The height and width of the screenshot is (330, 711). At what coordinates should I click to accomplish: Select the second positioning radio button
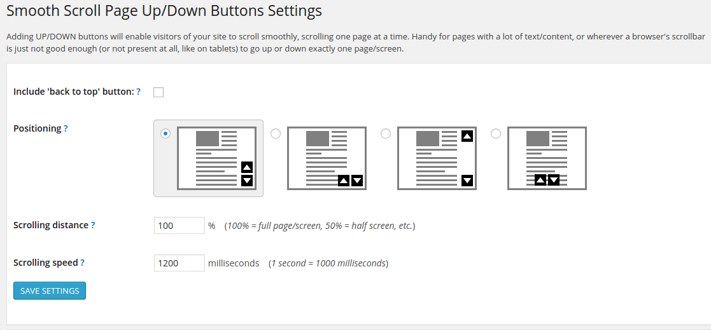coord(276,134)
